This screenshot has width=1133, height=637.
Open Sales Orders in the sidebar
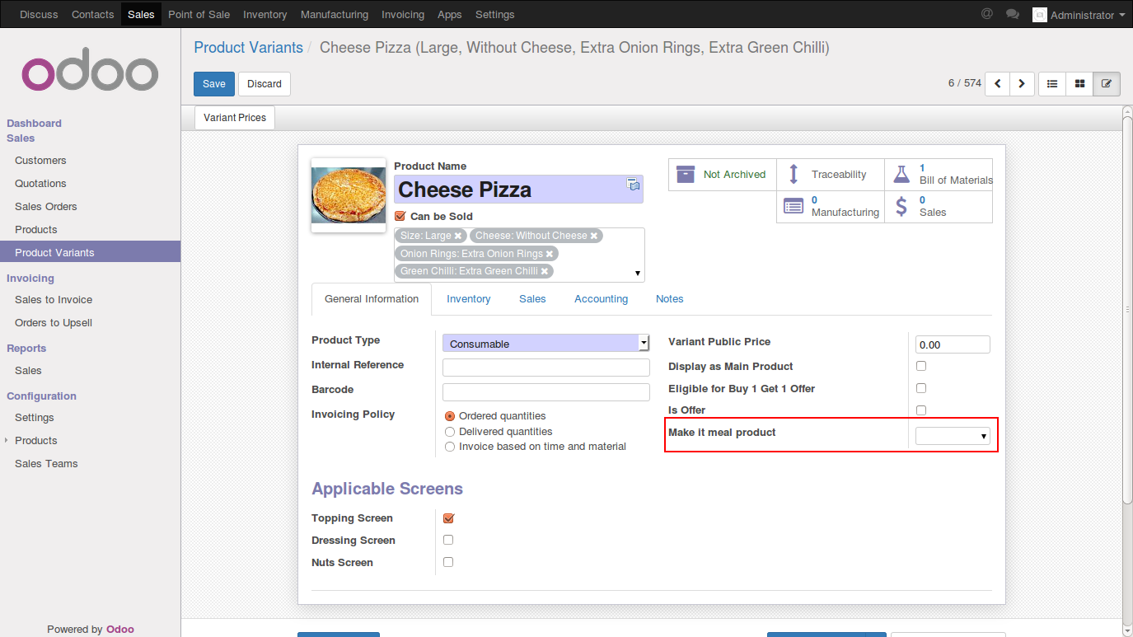(46, 207)
